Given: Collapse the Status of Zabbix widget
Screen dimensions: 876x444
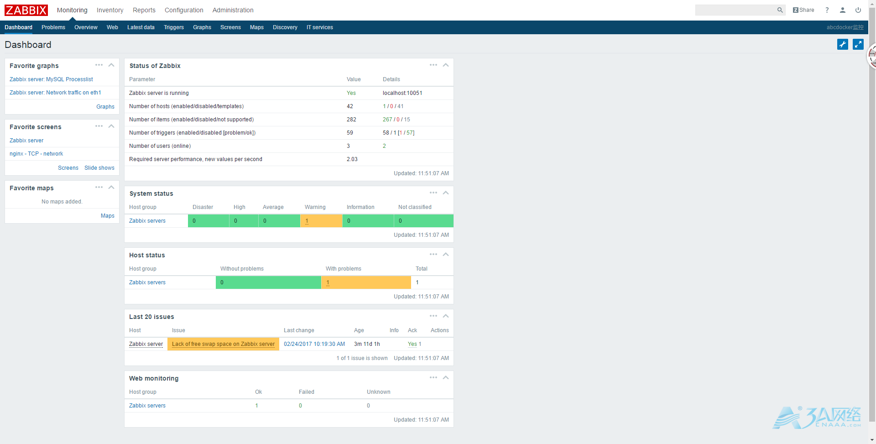Looking at the screenshot, I should 446,65.
